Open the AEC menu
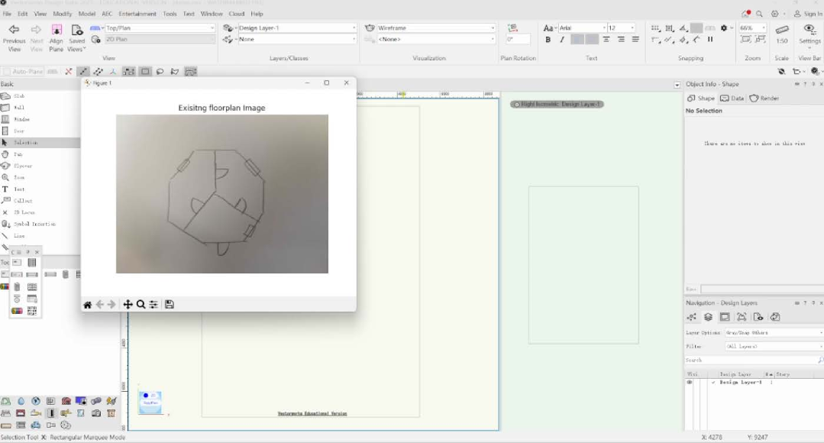Viewport: 824px width, 443px height. tap(107, 14)
